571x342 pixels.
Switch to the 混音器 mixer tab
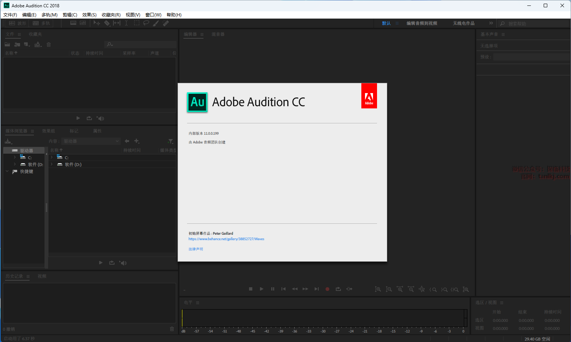tap(218, 34)
